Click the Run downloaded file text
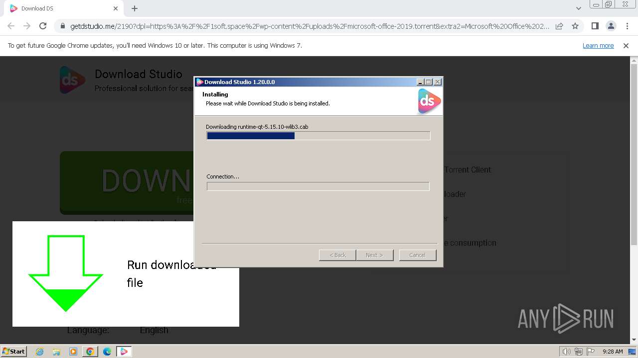 point(172,273)
